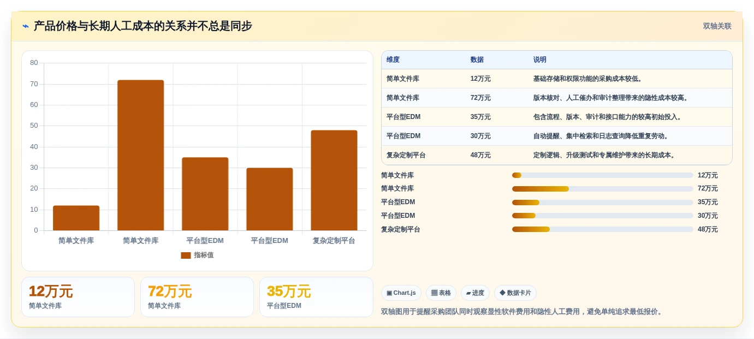Image resolution: width=754 pixels, height=339 pixels.
Task: Click the footer note starting with 双轴图用于提醒采购团队
Action: tap(523, 312)
